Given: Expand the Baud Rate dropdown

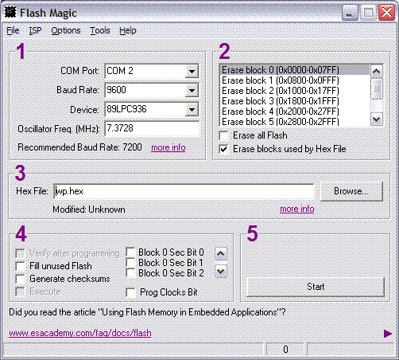Looking at the screenshot, I should pos(192,91).
